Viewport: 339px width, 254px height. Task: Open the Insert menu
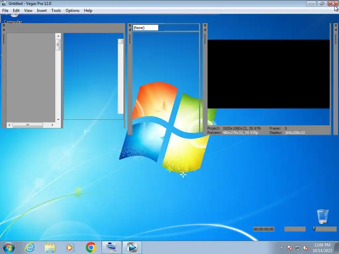[x=42, y=11]
